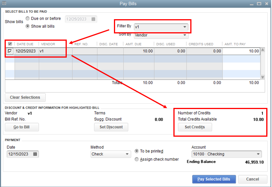Click the Set Credits button
The image size is (272, 187).
[x=195, y=127]
